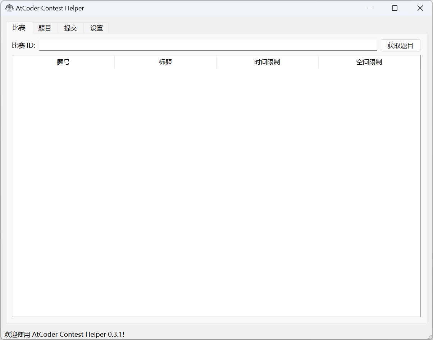433x340 pixels.
Task: Open the 设置 tab
Action: [96, 28]
